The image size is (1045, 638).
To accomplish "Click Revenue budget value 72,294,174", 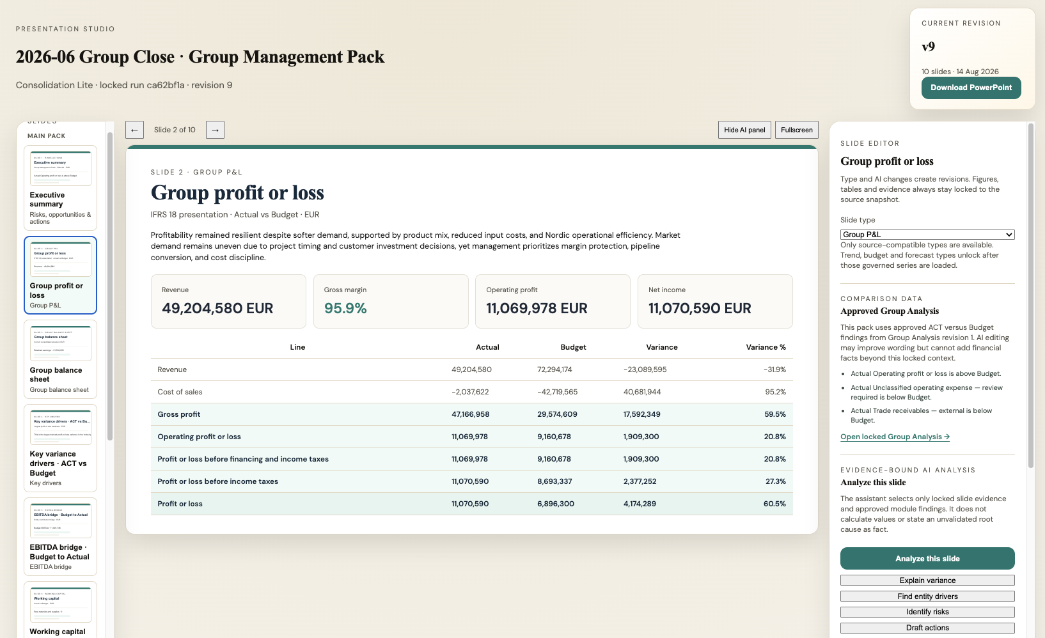I will [554, 370].
